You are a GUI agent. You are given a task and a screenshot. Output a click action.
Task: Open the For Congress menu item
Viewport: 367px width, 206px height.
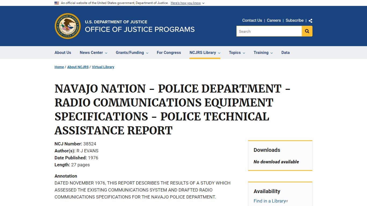[x=169, y=53]
